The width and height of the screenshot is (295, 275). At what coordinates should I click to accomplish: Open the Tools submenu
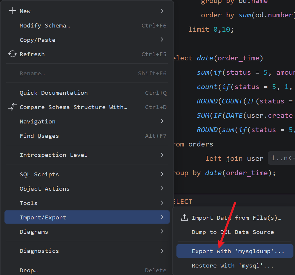click(x=87, y=203)
